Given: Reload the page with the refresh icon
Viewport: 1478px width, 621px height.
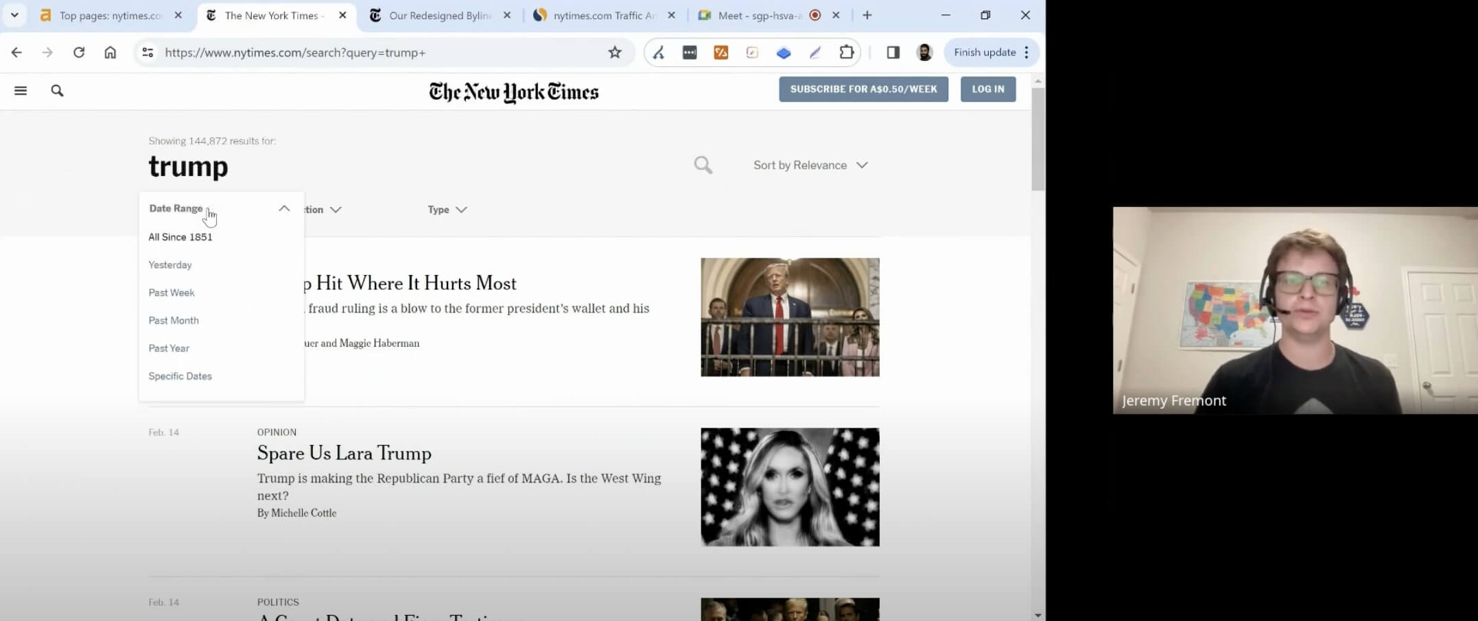Looking at the screenshot, I should [79, 52].
